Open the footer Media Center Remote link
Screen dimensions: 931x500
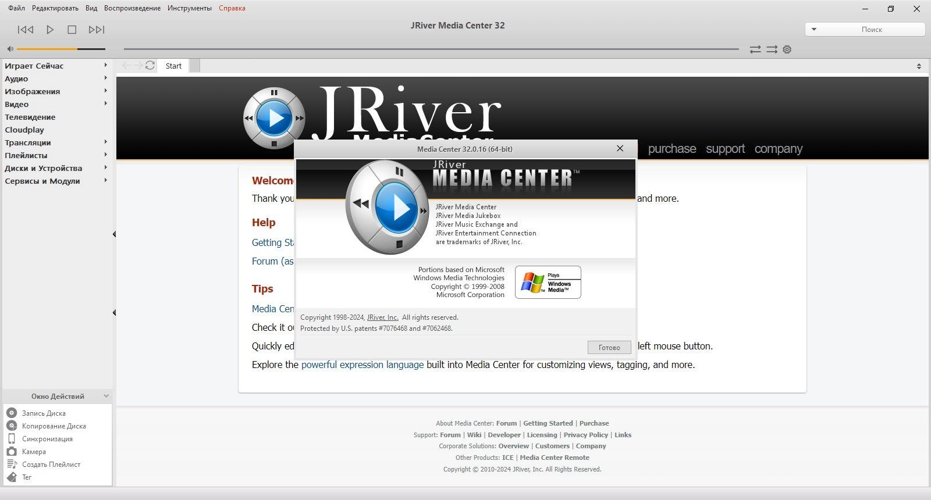click(x=555, y=458)
